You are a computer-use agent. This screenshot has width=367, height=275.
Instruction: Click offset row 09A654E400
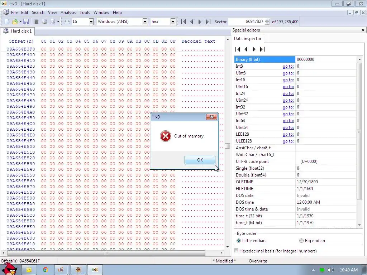[21, 55]
